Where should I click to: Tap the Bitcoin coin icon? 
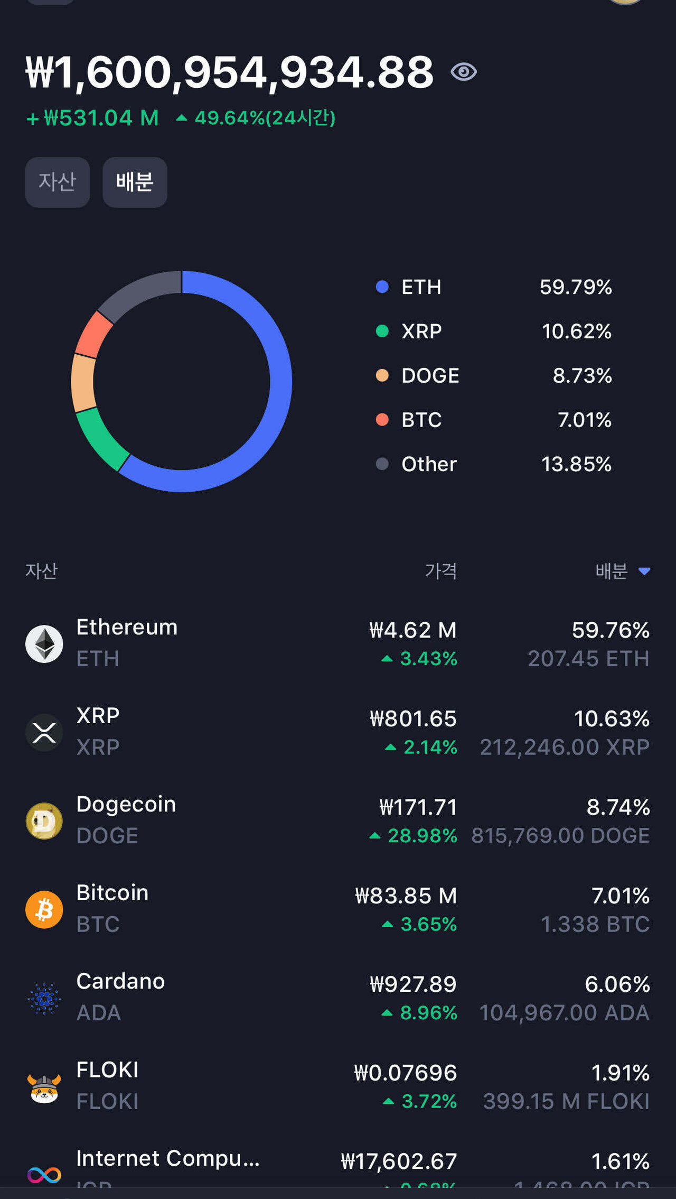[44, 910]
